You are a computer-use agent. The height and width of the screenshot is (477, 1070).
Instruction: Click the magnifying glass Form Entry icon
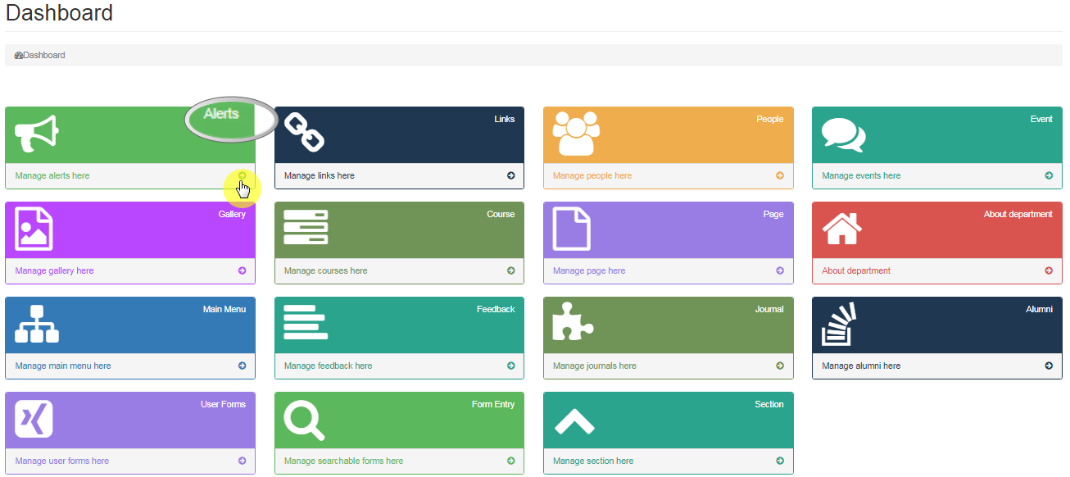(304, 420)
